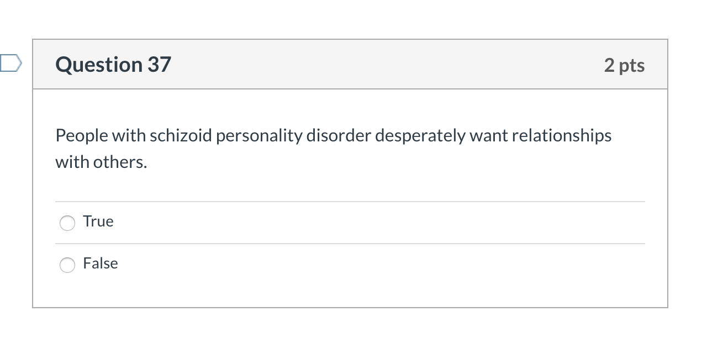707x348 pixels.
Task: Click empty space in the True answer row
Action: pyautogui.click(x=359, y=223)
